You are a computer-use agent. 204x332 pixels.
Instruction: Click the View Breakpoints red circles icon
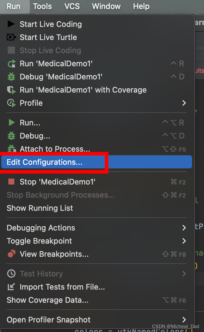pyautogui.click(x=11, y=254)
